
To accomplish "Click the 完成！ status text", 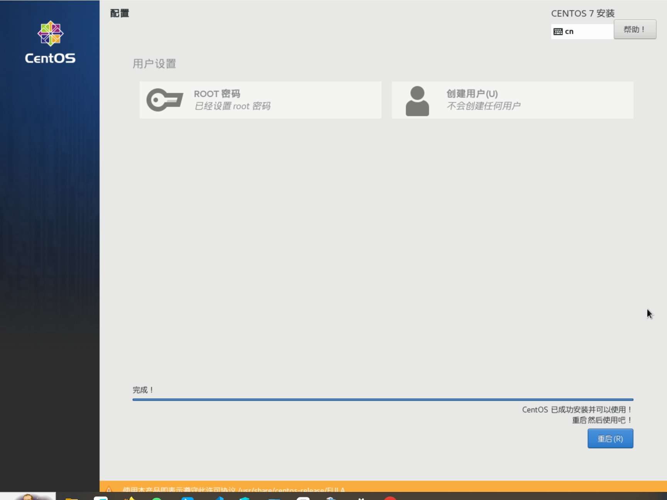I will (143, 390).
